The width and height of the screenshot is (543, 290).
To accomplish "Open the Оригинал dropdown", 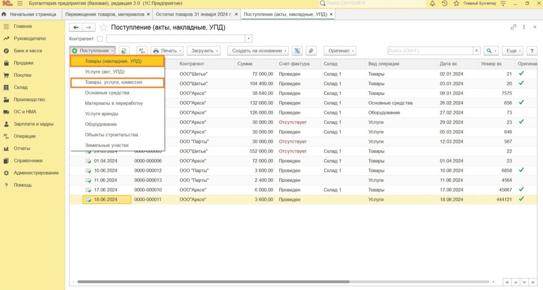I will point(340,51).
